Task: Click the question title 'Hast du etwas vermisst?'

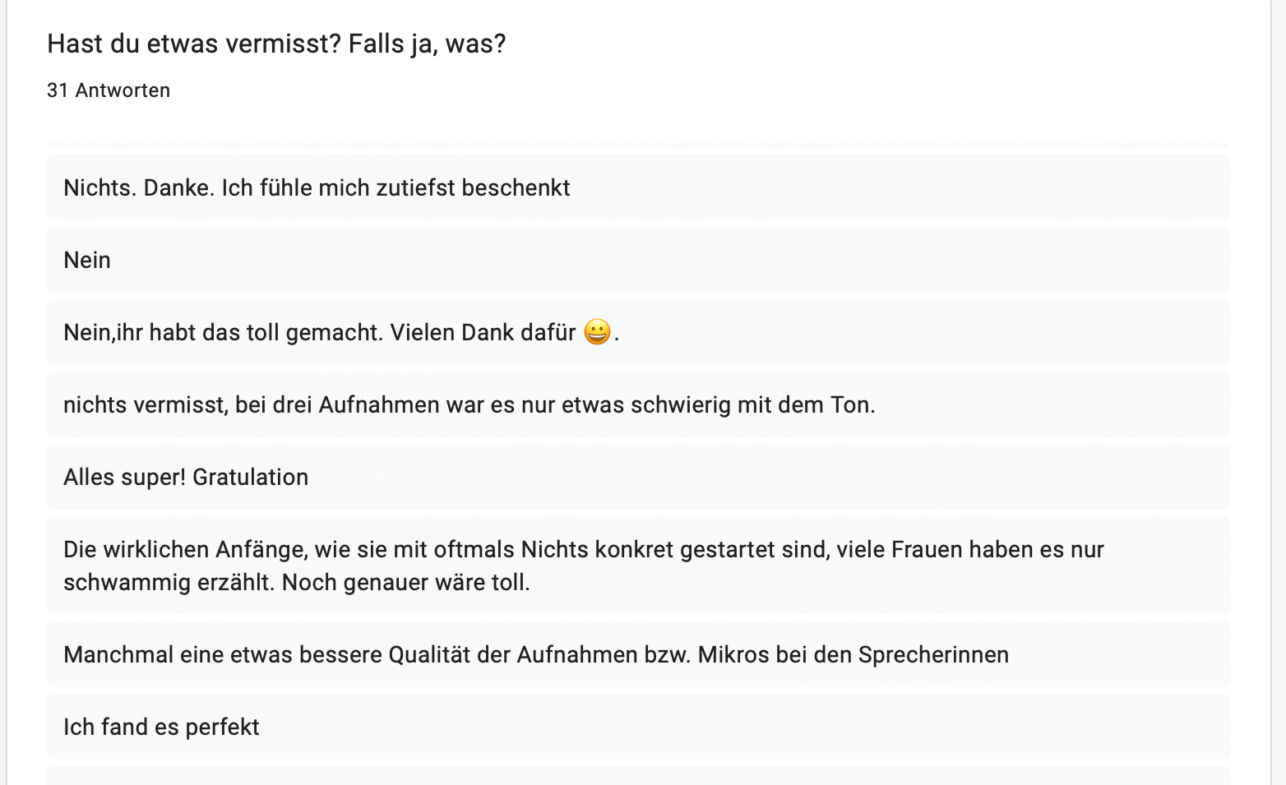Action: tap(193, 44)
